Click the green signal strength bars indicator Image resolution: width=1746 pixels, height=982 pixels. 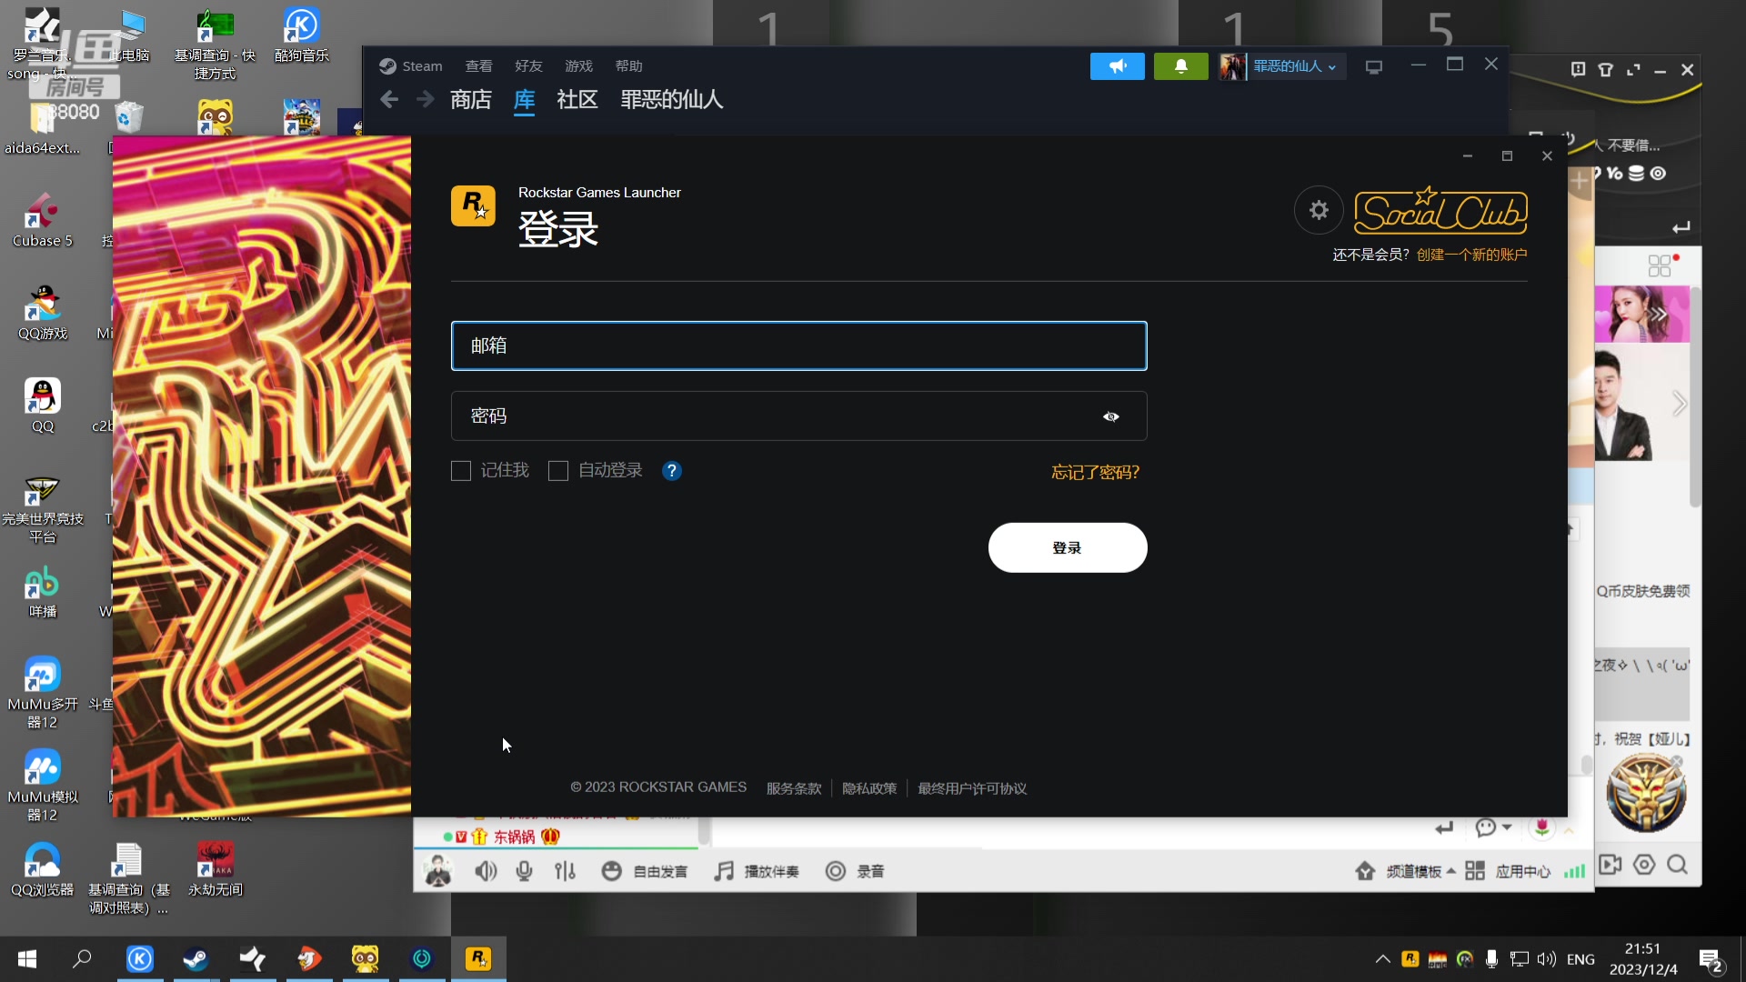(x=1575, y=870)
